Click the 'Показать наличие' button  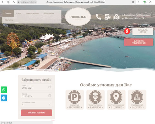click(x=36, y=113)
